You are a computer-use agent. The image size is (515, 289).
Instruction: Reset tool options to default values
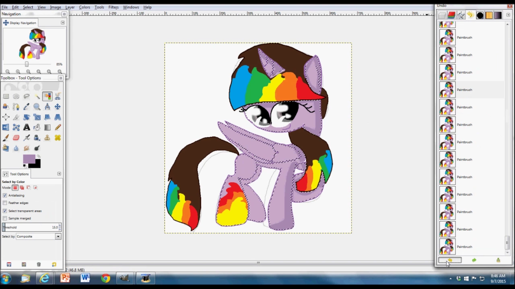tap(54, 265)
